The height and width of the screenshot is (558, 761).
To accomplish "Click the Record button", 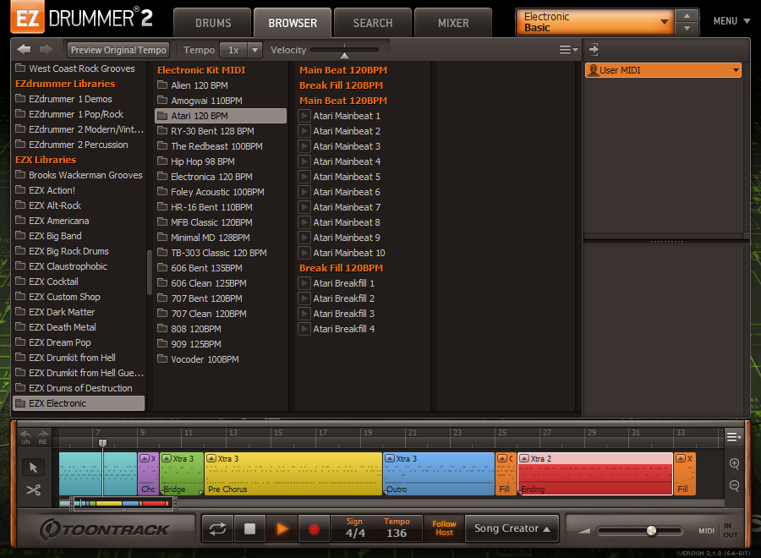I will click(314, 528).
